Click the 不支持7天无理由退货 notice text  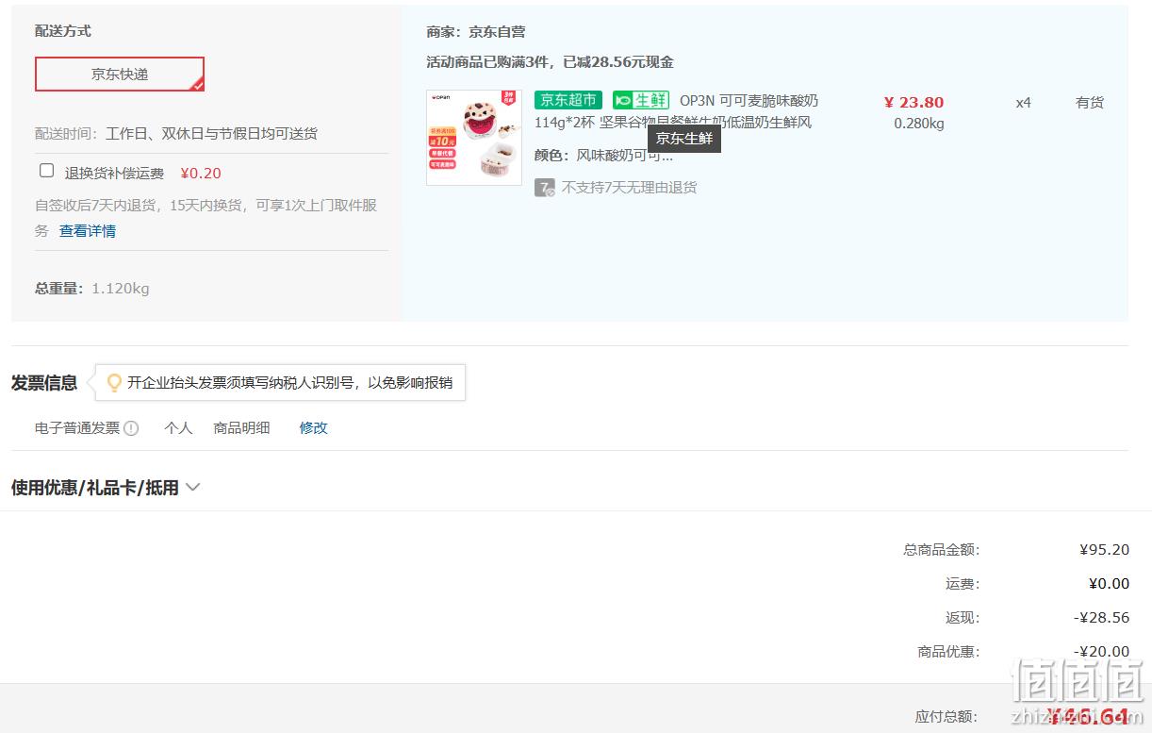(630, 188)
